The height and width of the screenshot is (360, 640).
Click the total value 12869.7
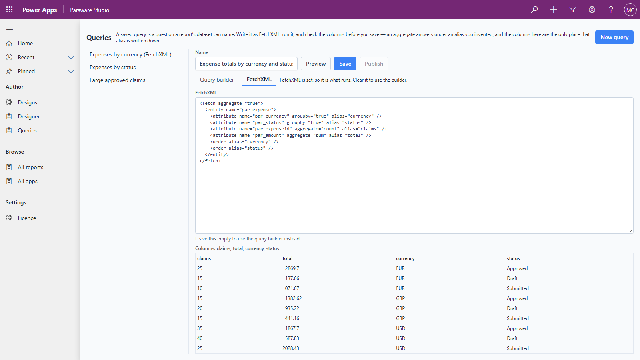[x=291, y=268]
